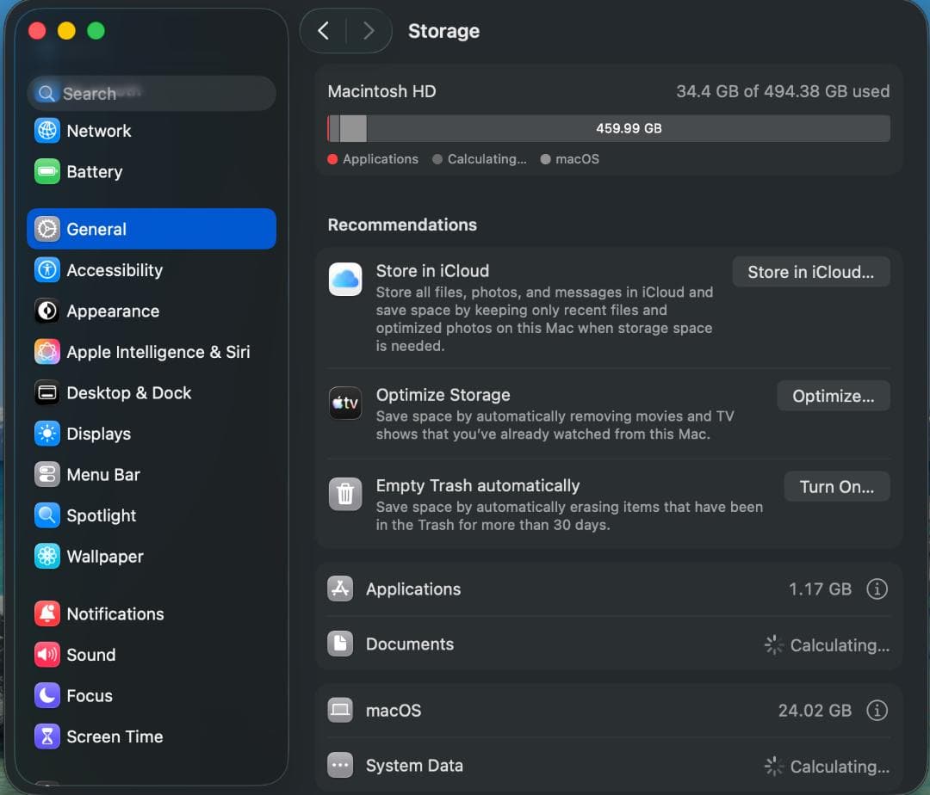The height and width of the screenshot is (795, 930).
Task: Select Accessibility in the sidebar
Action: point(152,269)
